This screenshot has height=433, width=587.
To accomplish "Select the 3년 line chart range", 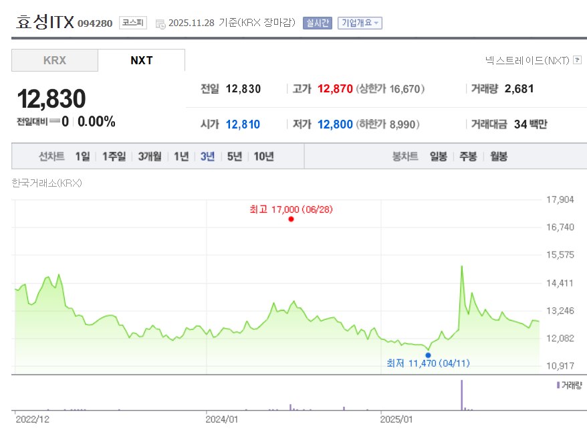I will (x=207, y=157).
